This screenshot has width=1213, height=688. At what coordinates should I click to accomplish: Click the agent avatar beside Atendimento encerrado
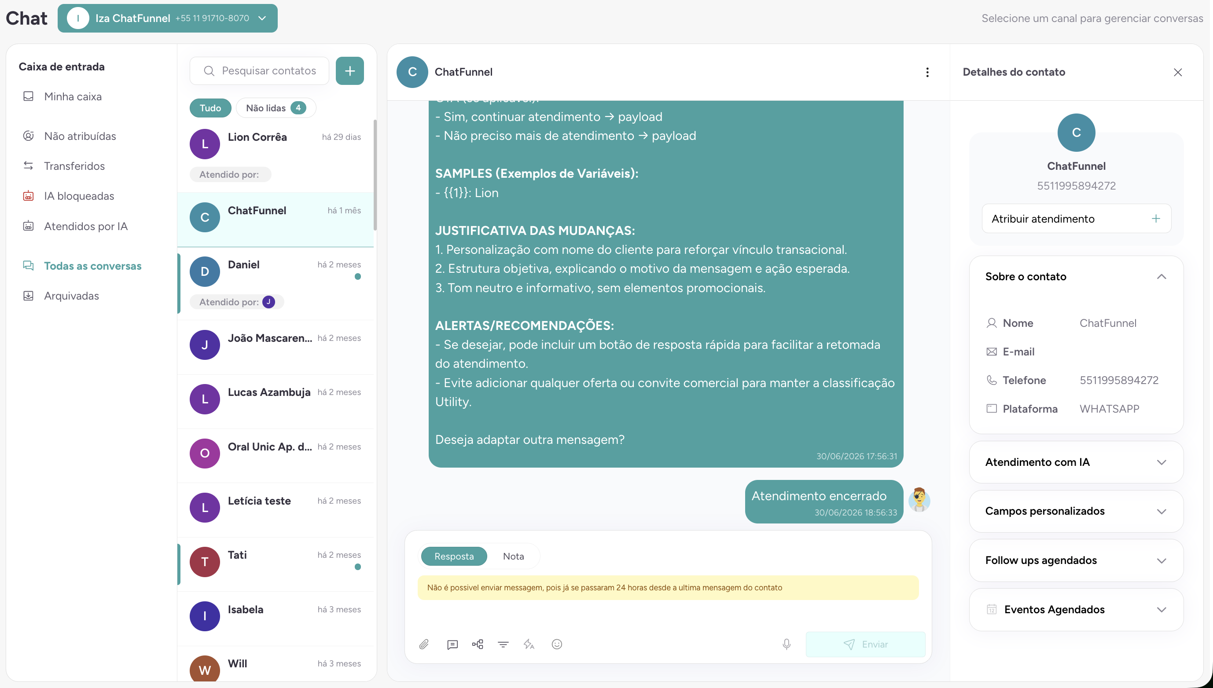click(x=919, y=500)
